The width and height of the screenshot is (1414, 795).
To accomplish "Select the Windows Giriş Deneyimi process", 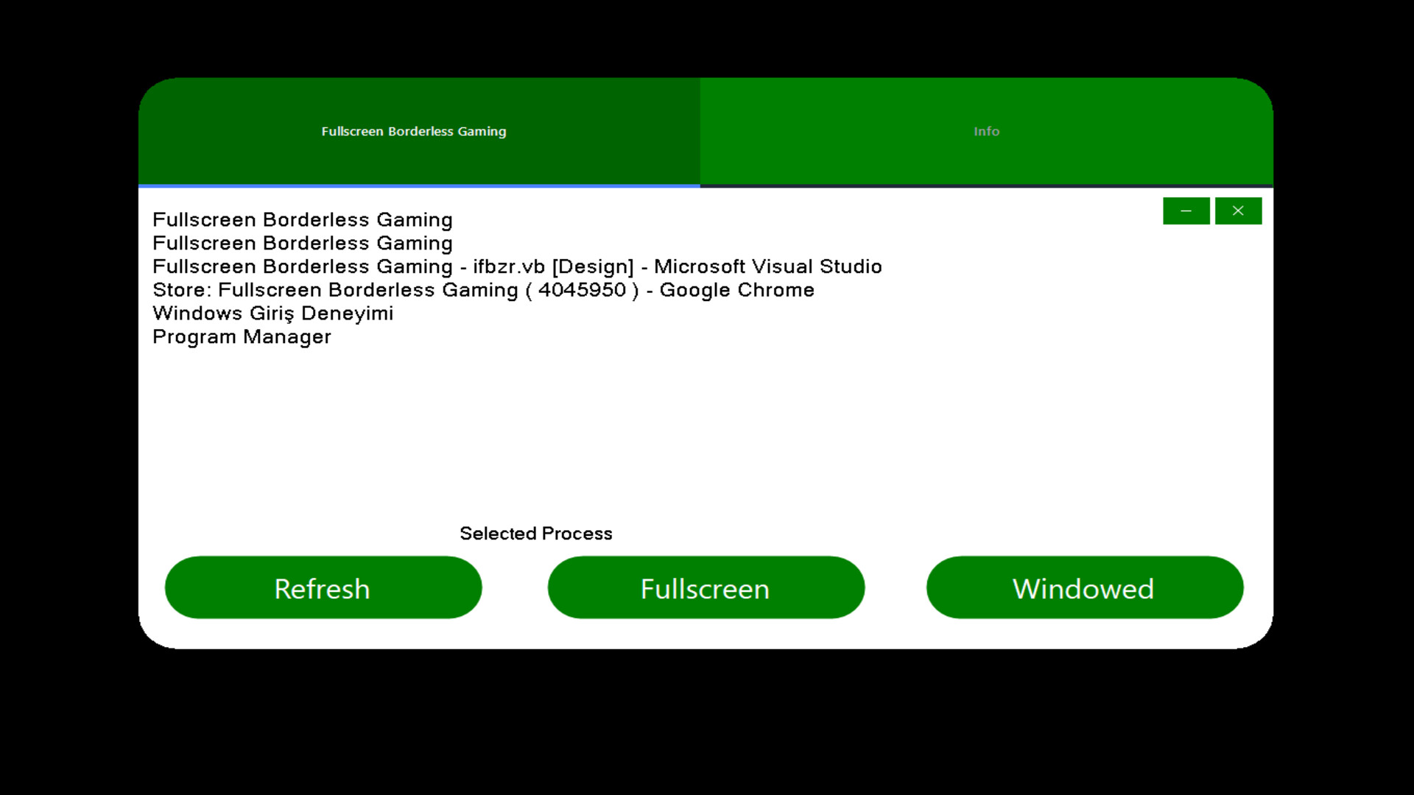I will click(272, 313).
